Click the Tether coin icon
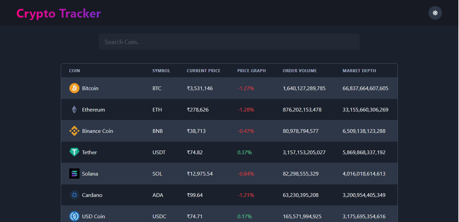Image resolution: width=459 pixels, height=222 pixels. 74,152
